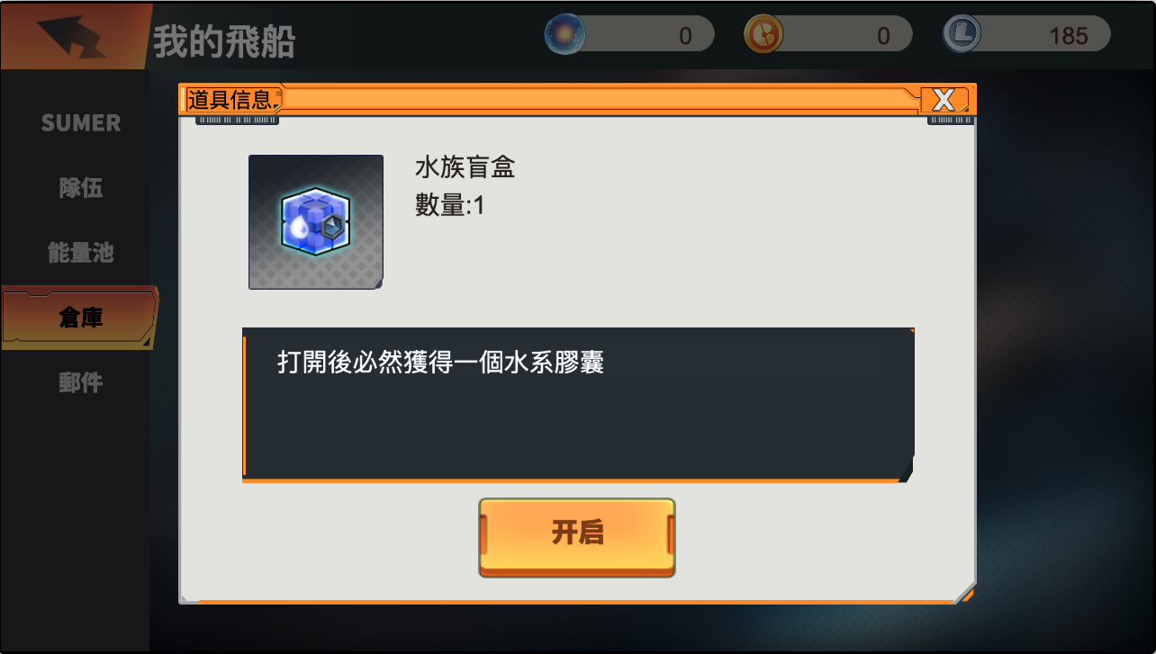The width and height of the screenshot is (1156, 654).
Task: Click the 道具信息 dialog title label
Action: pos(233,99)
